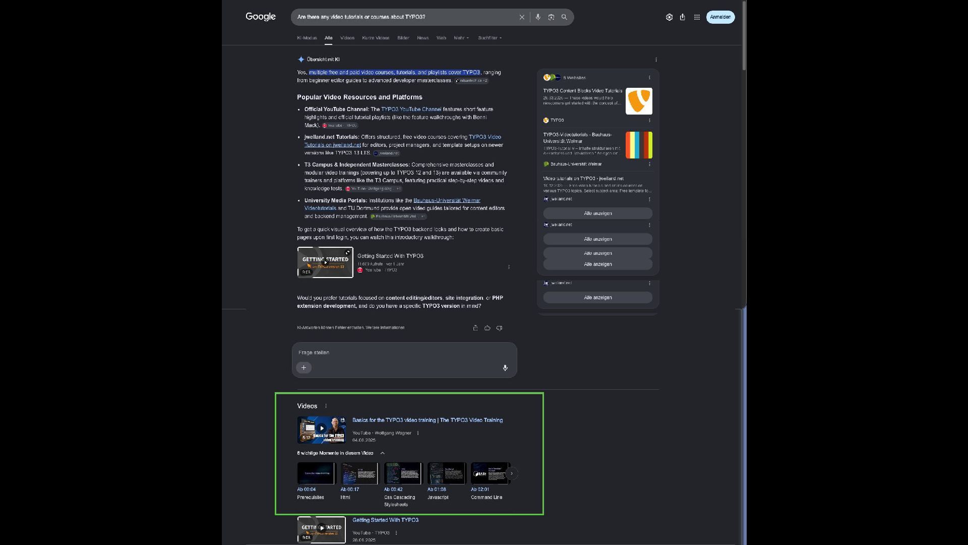This screenshot has height=545, width=968.
Task: Open the Weitere Informationen link
Action: click(x=385, y=328)
